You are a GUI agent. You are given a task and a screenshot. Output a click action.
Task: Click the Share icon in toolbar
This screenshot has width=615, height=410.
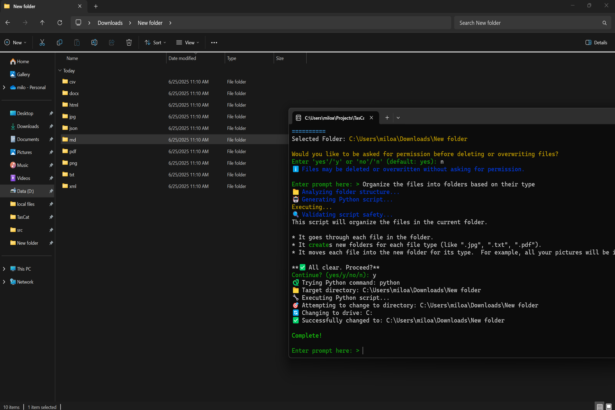pyautogui.click(x=112, y=42)
